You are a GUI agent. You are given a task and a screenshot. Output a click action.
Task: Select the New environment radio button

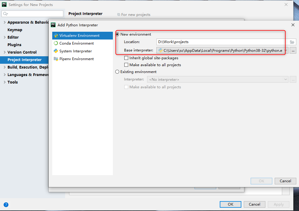click(117, 34)
